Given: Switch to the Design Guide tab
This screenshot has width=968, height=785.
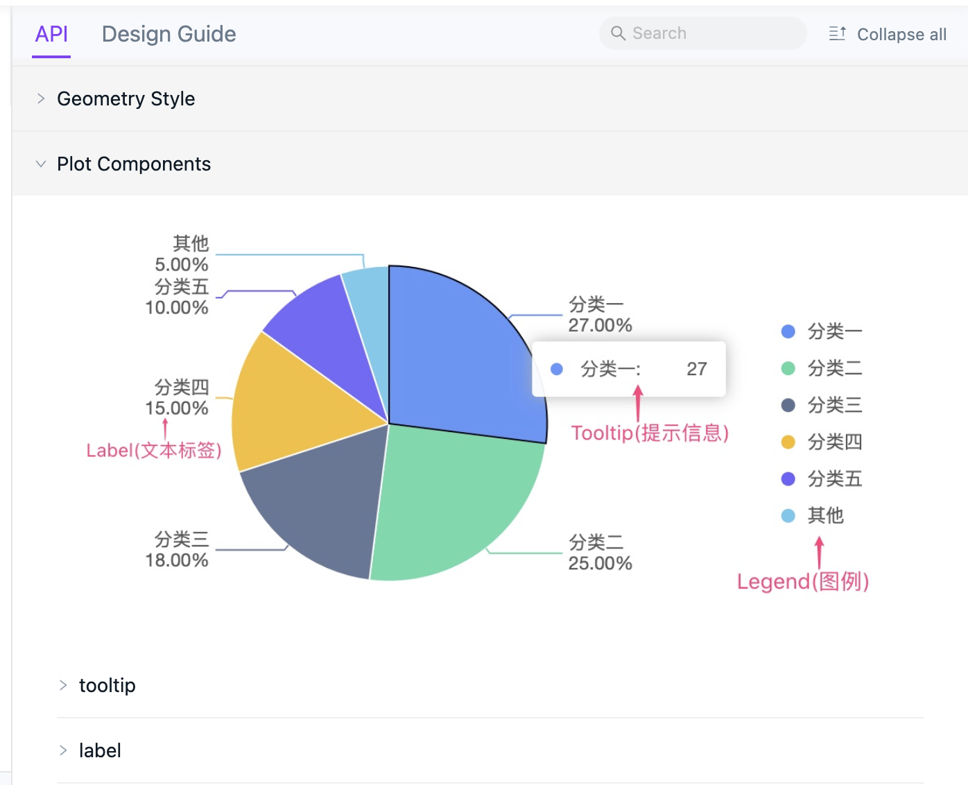Looking at the screenshot, I should click(x=168, y=33).
